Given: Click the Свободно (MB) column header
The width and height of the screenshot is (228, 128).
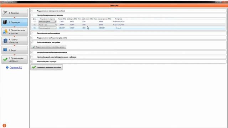Looking at the screenshot, I should (x=72, y=19).
